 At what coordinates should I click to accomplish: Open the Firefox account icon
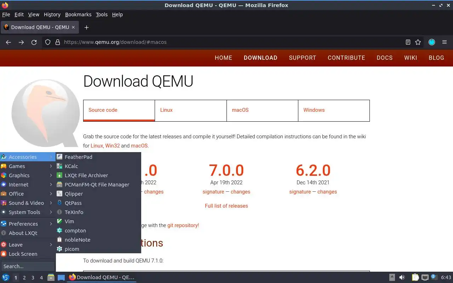tap(431, 42)
